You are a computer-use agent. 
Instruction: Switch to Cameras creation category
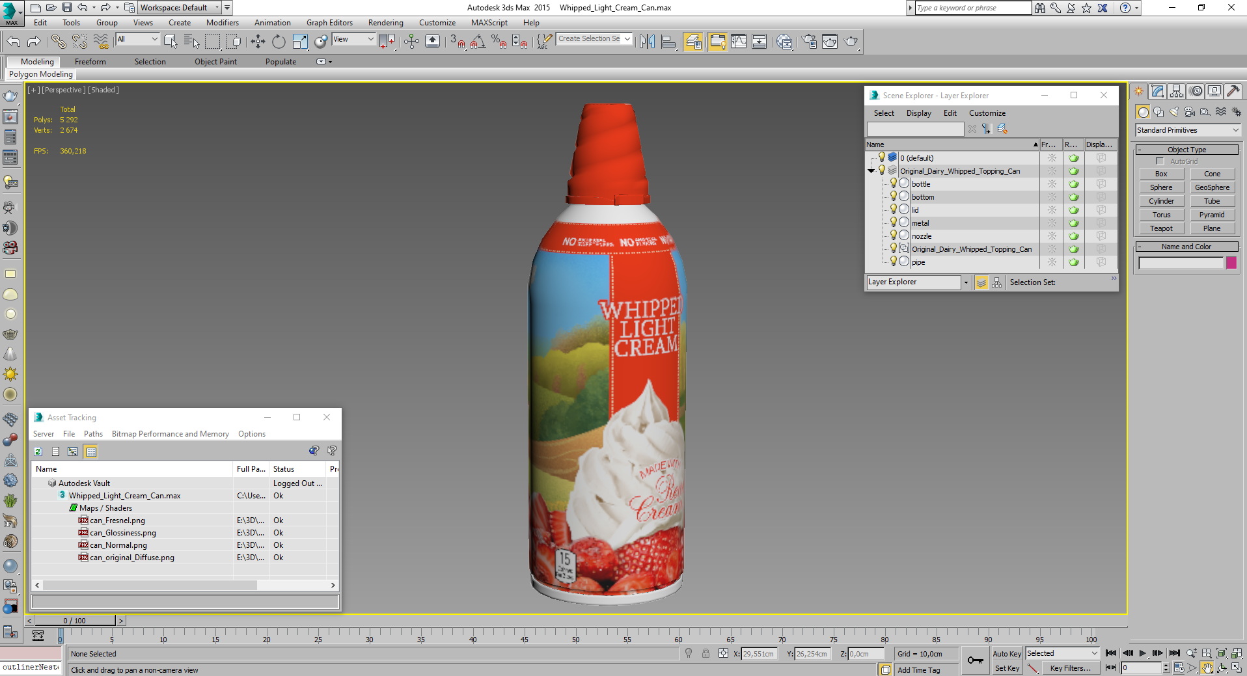pyautogui.click(x=1190, y=112)
